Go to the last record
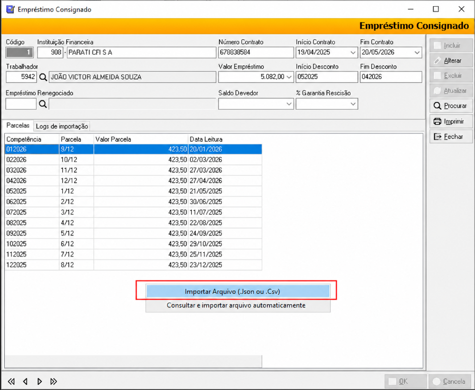This screenshot has width=475, height=390. click(x=54, y=381)
